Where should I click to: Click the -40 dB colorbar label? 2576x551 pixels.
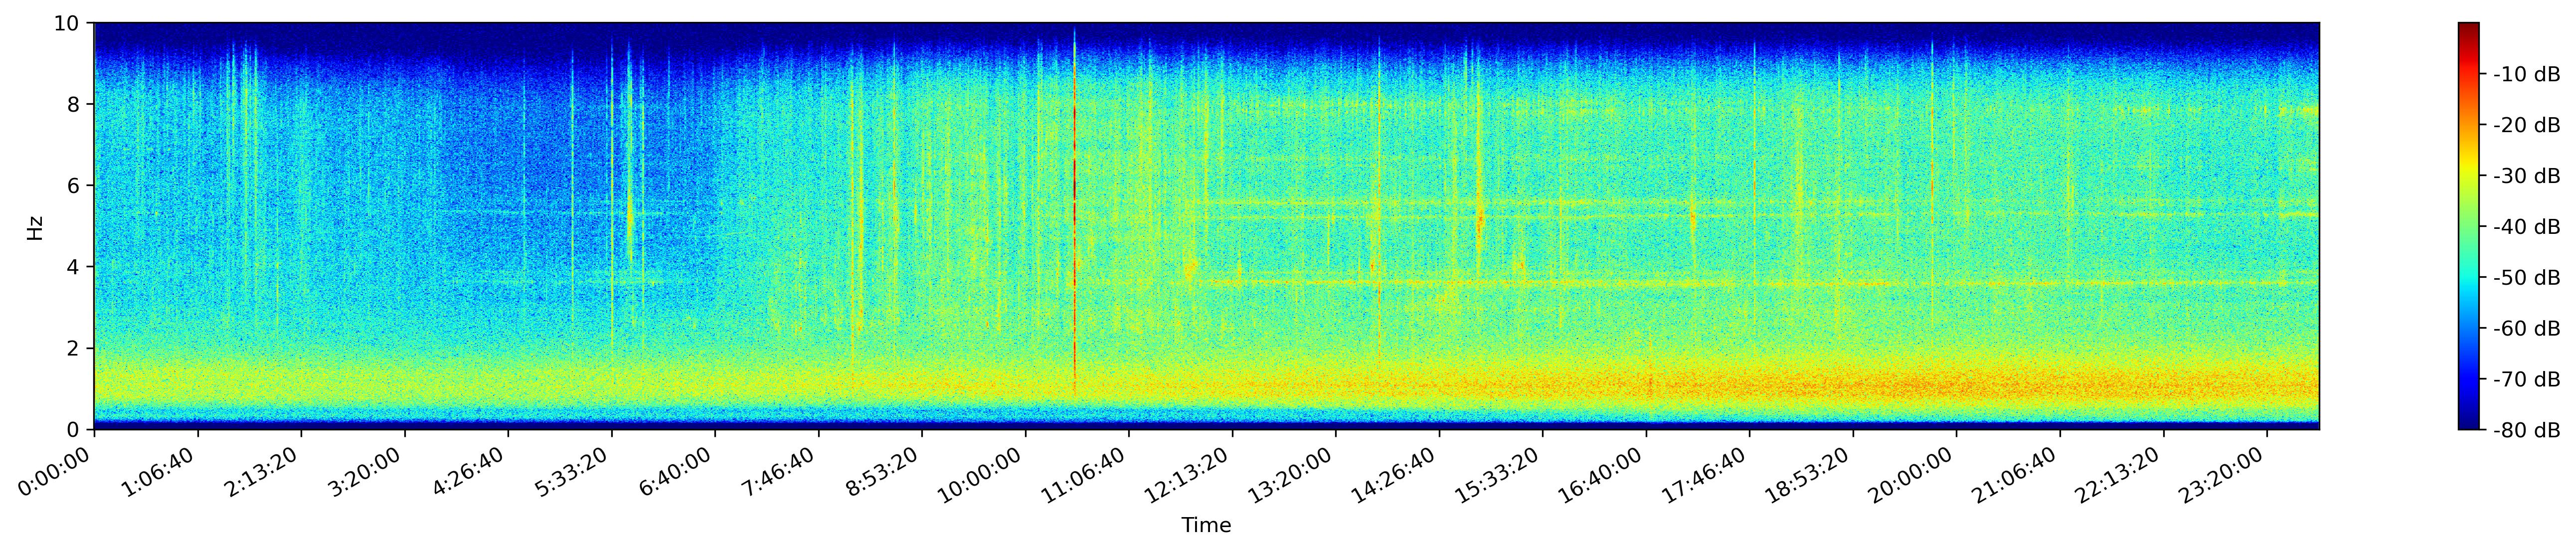tap(2526, 227)
